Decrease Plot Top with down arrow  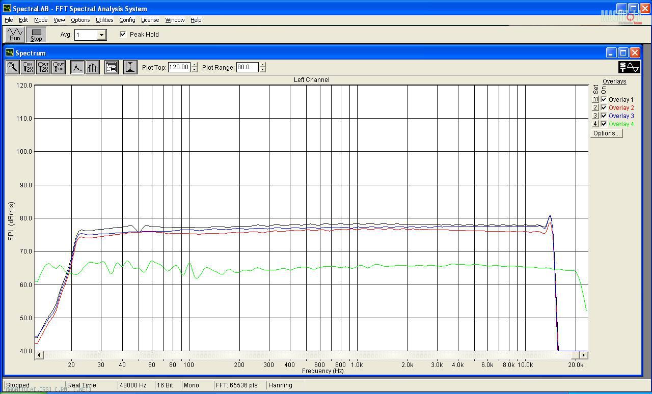click(x=194, y=70)
